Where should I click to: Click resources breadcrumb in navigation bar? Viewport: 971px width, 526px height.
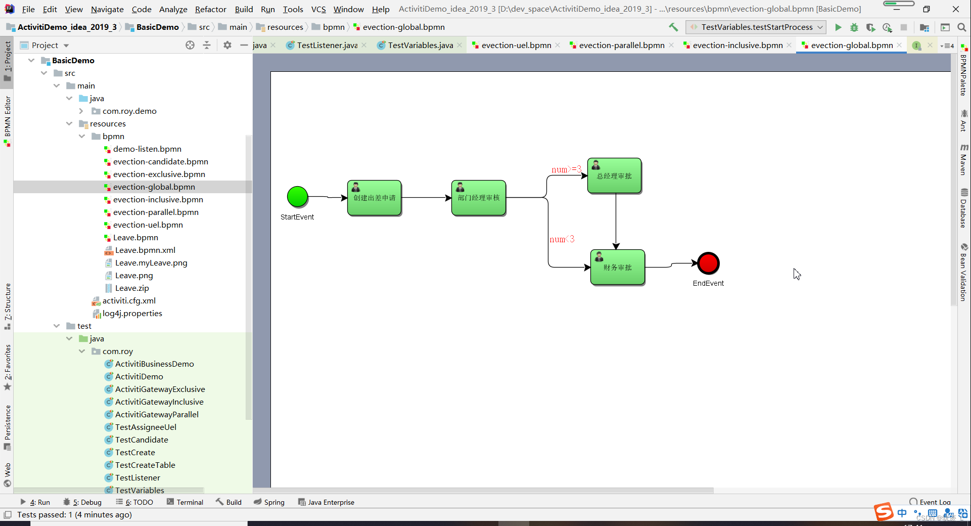(280, 27)
